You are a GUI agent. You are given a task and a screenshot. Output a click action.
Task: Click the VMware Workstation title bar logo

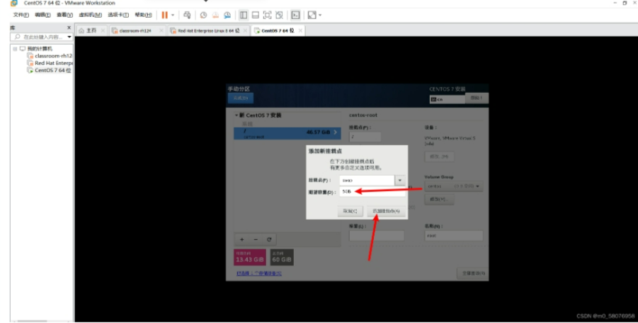[x=14, y=3]
